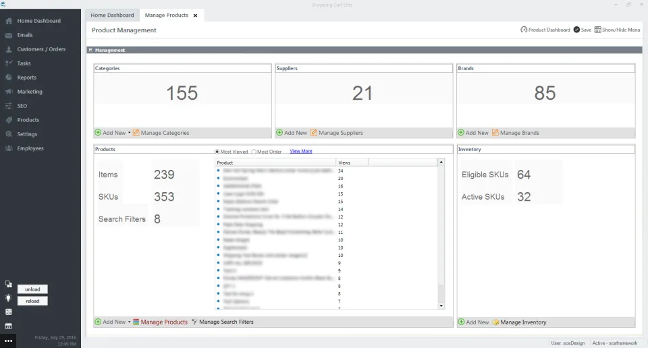Collapse the Management section header

point(90,50)
